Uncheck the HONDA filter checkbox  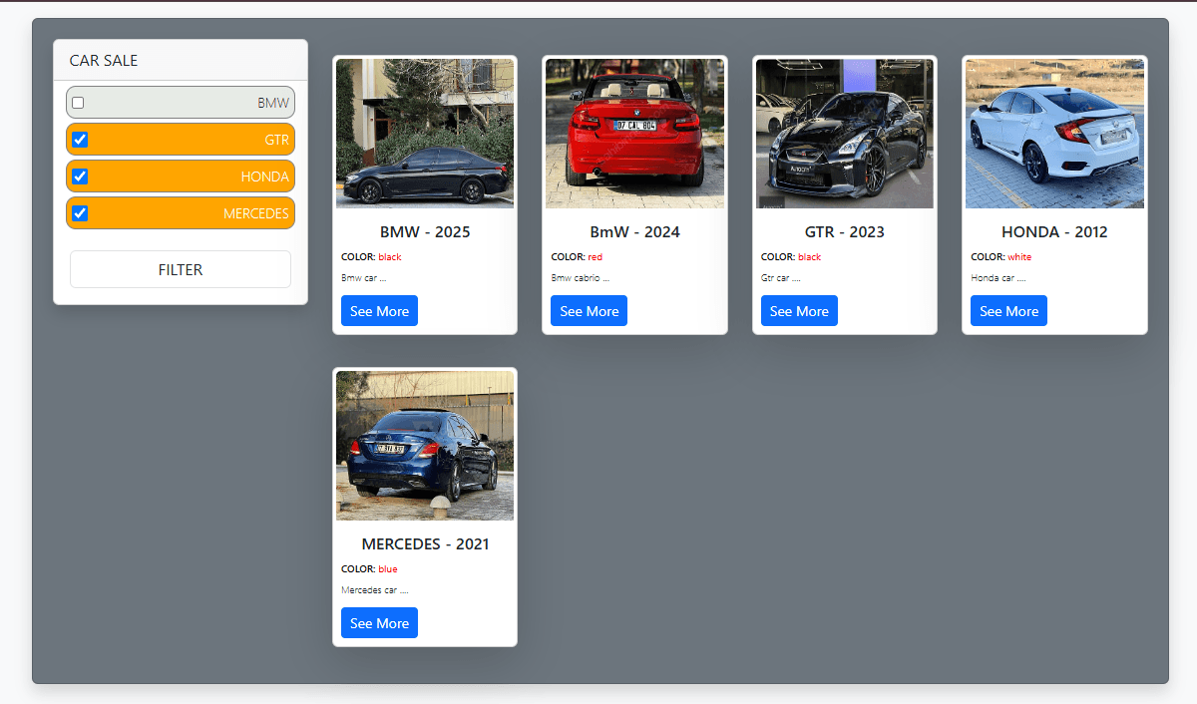point(81,176)
